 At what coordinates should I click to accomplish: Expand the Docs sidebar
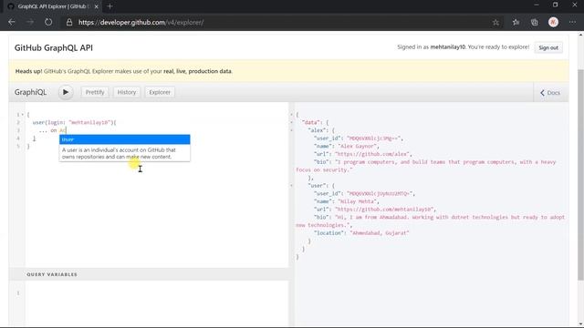[550, 93]
